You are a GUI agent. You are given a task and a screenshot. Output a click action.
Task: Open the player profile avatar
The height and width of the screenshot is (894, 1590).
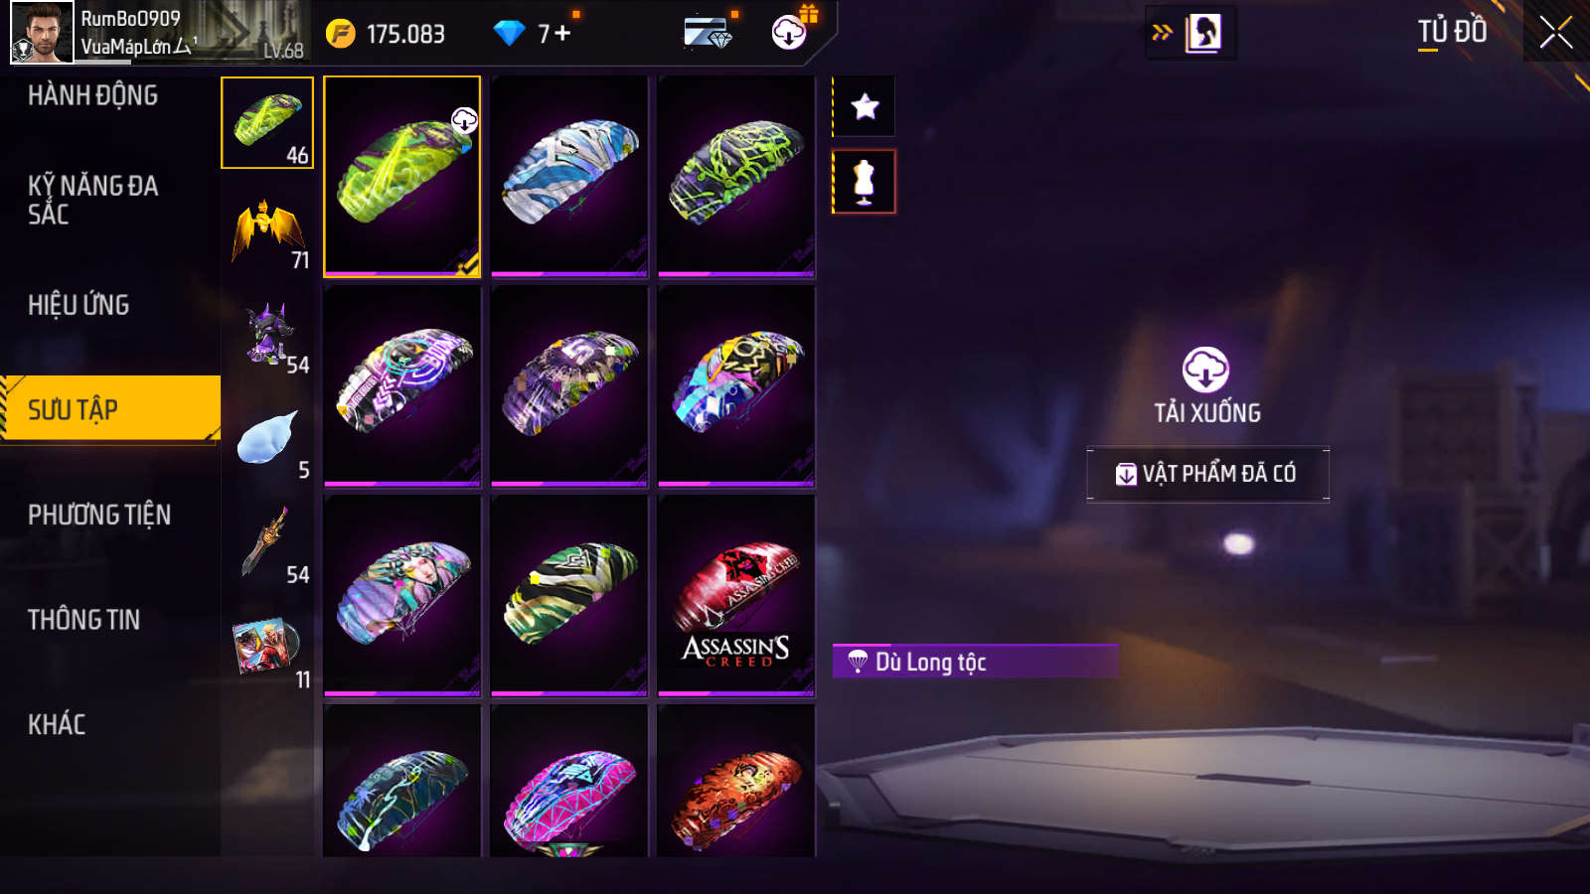42,33
